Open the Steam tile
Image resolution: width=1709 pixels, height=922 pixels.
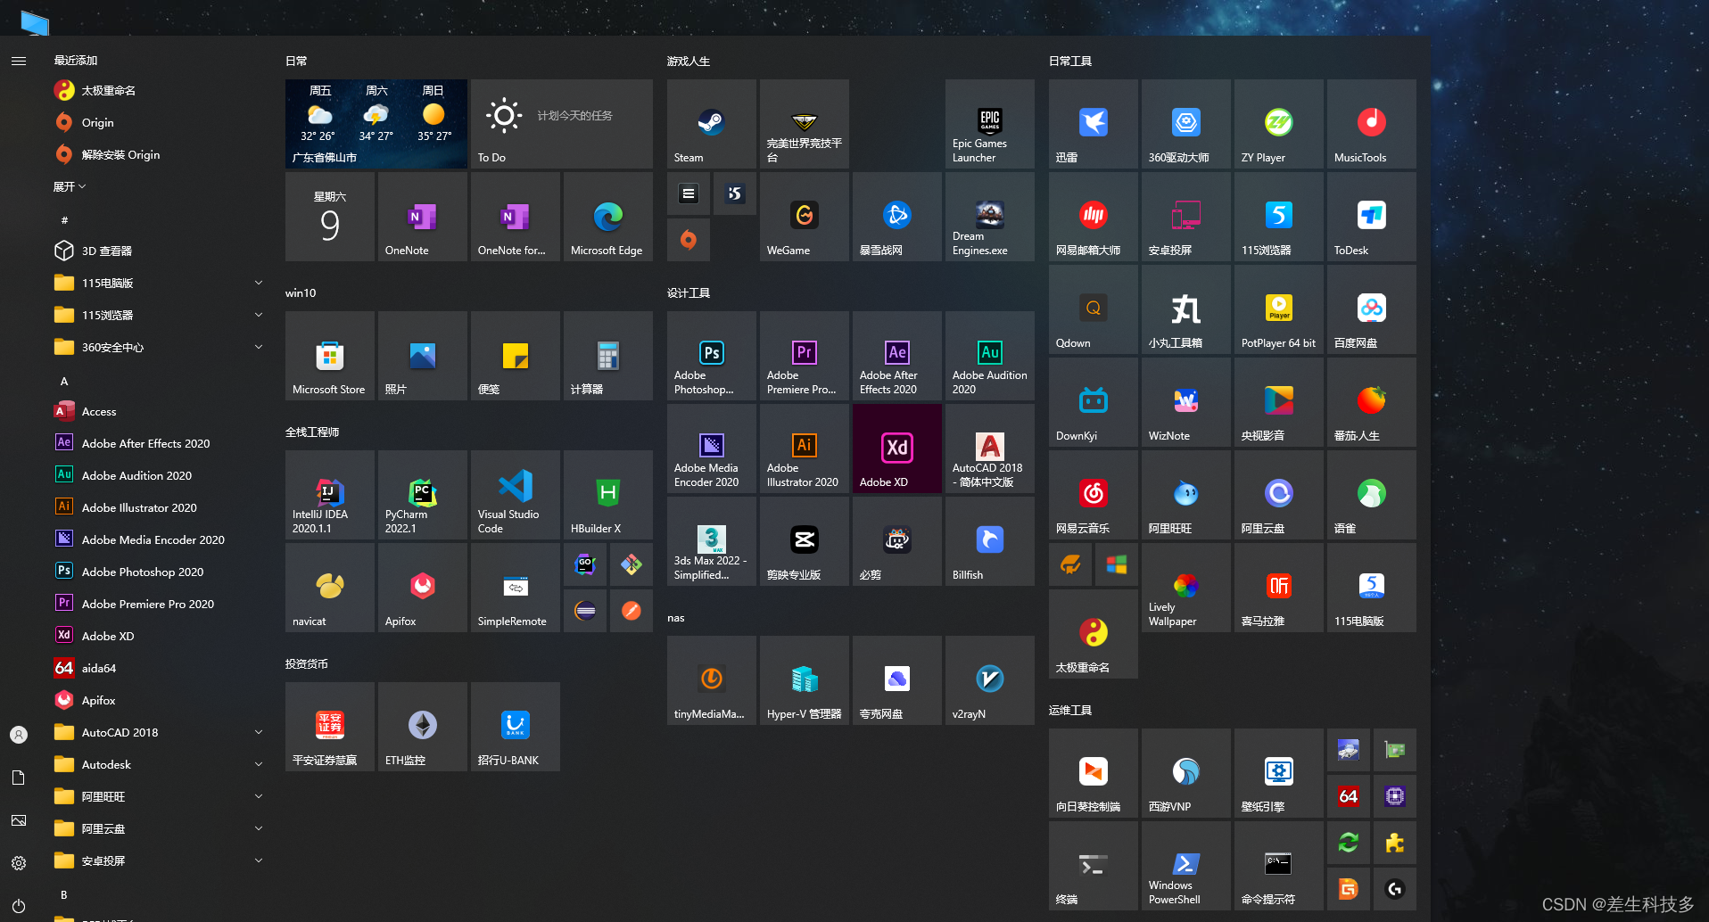click(711, 124)
